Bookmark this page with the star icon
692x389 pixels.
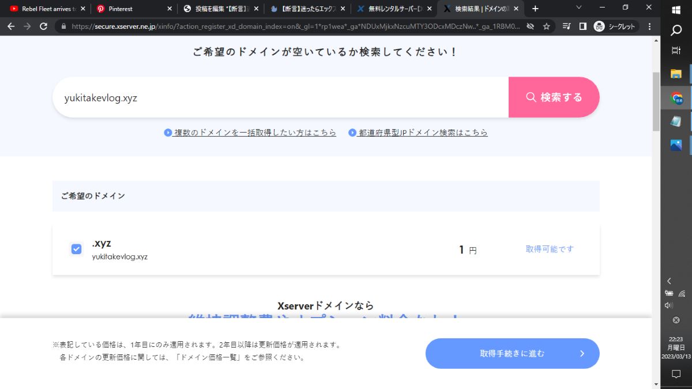pos(546,27)
